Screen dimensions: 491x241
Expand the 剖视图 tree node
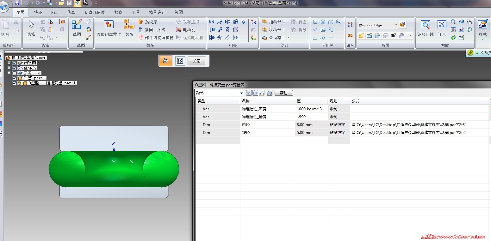(9, 63)
